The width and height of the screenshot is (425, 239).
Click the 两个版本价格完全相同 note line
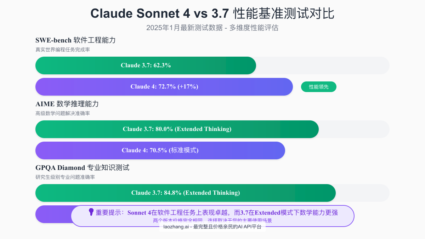(x=212, y=221)
